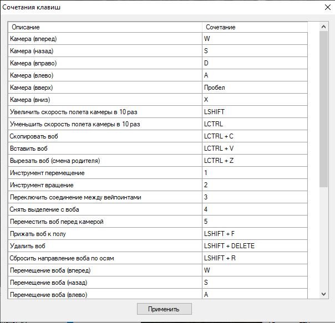Select the Инструмент вращение row
The height and width of the screenshot is (323, 335).
105,185
